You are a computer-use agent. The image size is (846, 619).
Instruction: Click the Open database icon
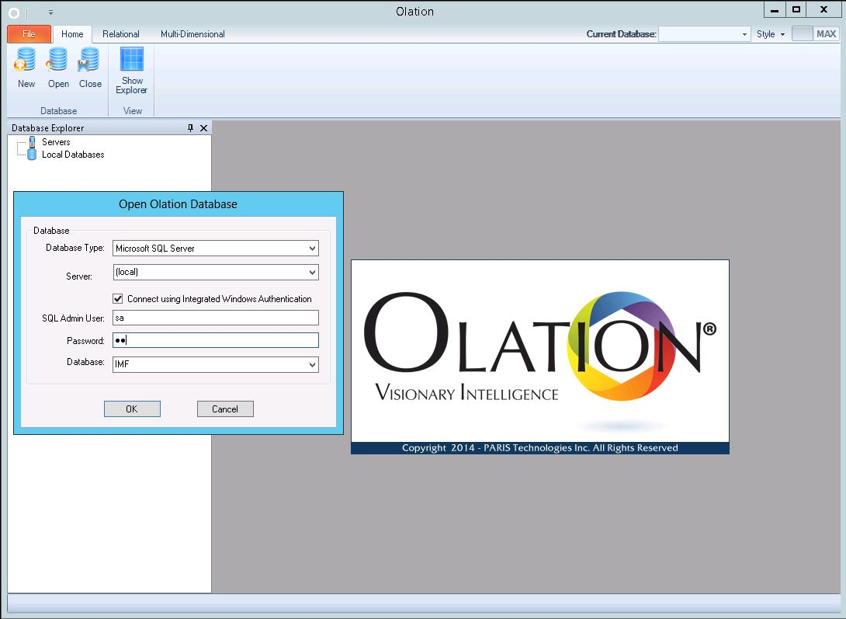tap(57, 68)
